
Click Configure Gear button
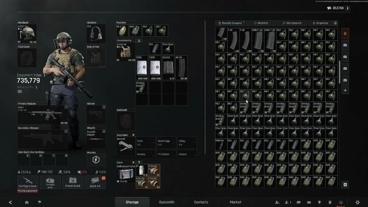(28, 182)
